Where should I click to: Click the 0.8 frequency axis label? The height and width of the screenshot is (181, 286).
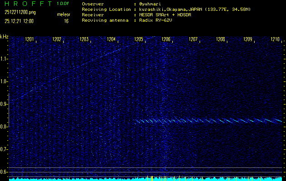tap(4, 127)
